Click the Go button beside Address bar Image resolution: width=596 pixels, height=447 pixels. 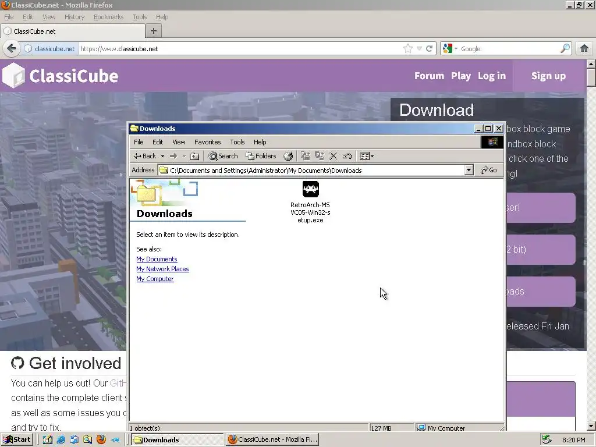(489, 170)
